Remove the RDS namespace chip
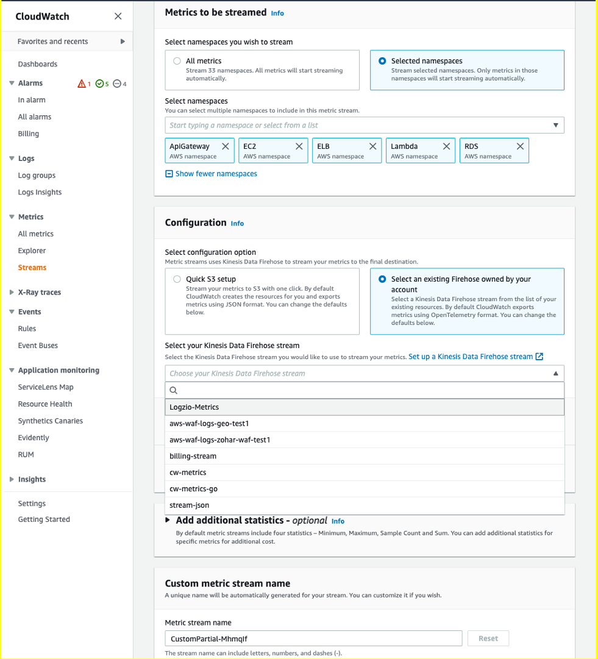 pyautogui.click(x=520, y=146)
